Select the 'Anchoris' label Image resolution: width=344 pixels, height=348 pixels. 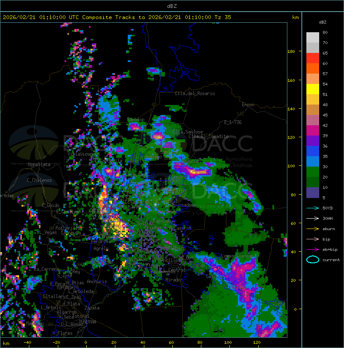click(97, 281)
